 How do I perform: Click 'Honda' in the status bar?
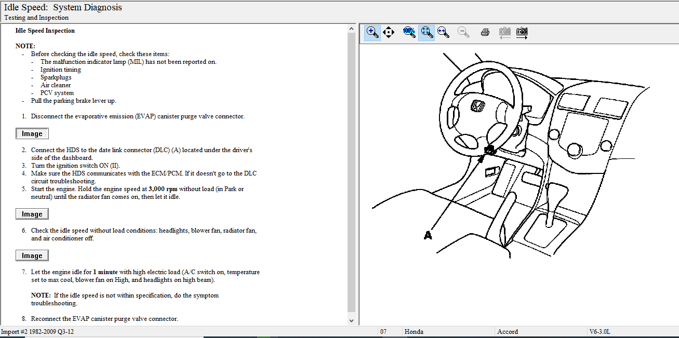point(414,332)
